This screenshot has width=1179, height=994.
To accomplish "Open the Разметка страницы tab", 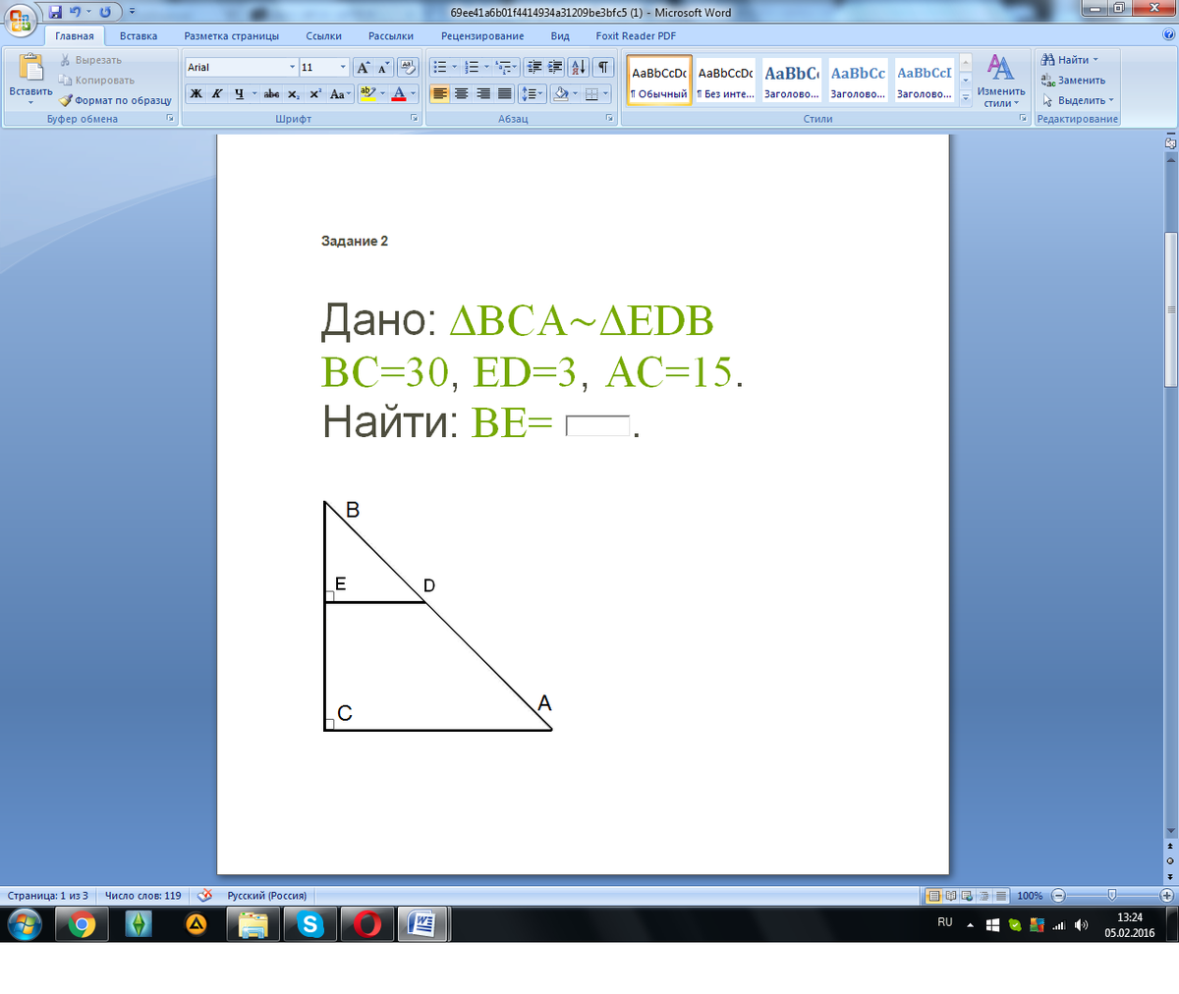I will 232,35.
